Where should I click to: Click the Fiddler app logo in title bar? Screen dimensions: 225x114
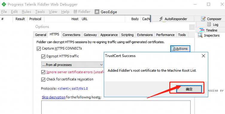pyautogui.click(x=4, y=4)
